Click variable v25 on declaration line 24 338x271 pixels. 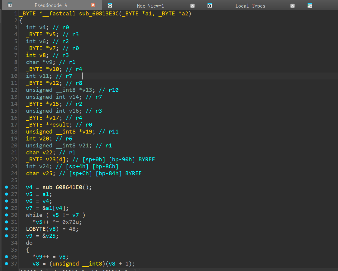(47, 173)
